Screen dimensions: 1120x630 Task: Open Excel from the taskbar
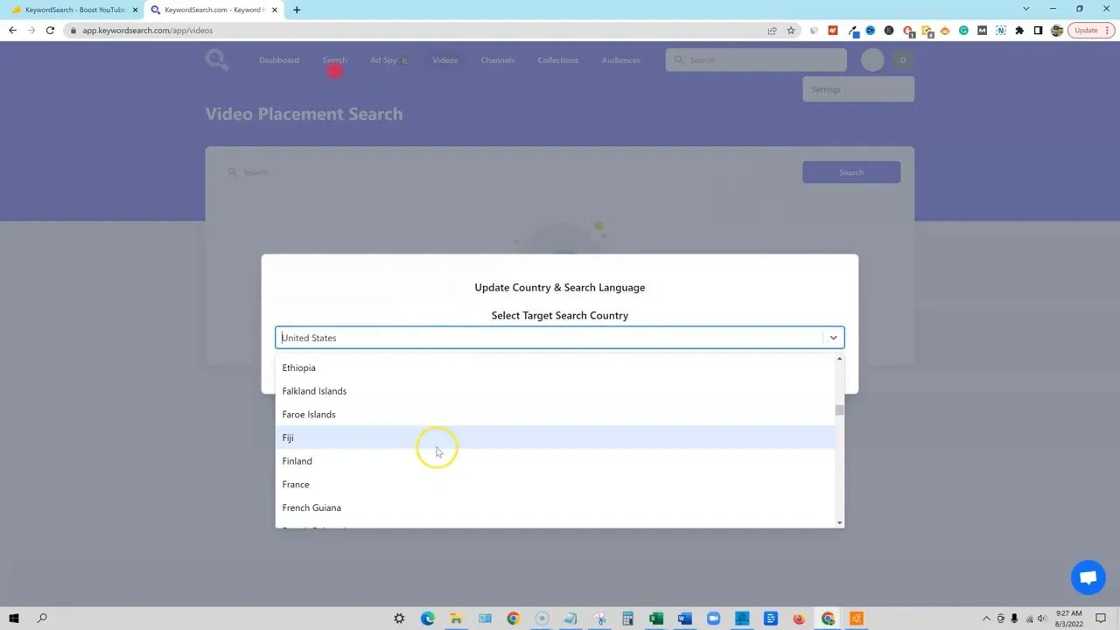click(656, 619)
